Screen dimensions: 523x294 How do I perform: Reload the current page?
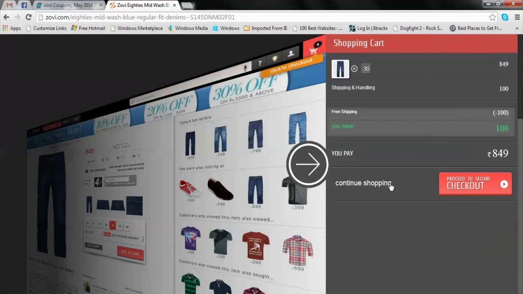click(x=28, y=17)
